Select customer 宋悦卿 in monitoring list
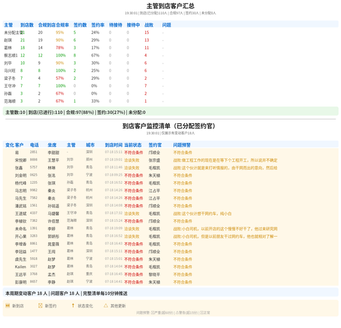 pyautogui.click(x=20, y=161)
